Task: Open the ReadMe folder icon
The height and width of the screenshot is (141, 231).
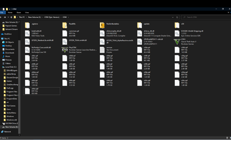Action: (x=65, y=25)
